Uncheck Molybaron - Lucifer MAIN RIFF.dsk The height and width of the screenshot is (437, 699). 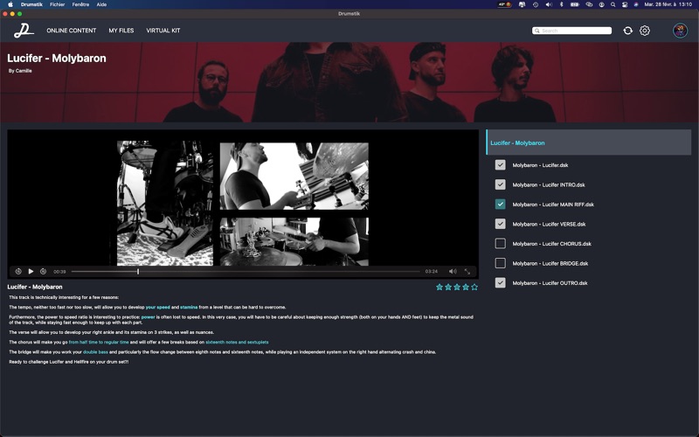point(500,205)
